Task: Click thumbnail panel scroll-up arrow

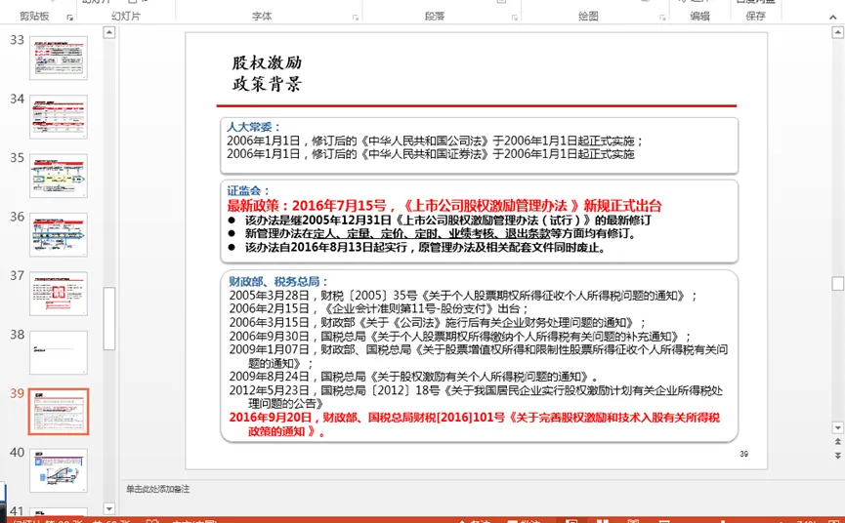Action: point(108,32)
